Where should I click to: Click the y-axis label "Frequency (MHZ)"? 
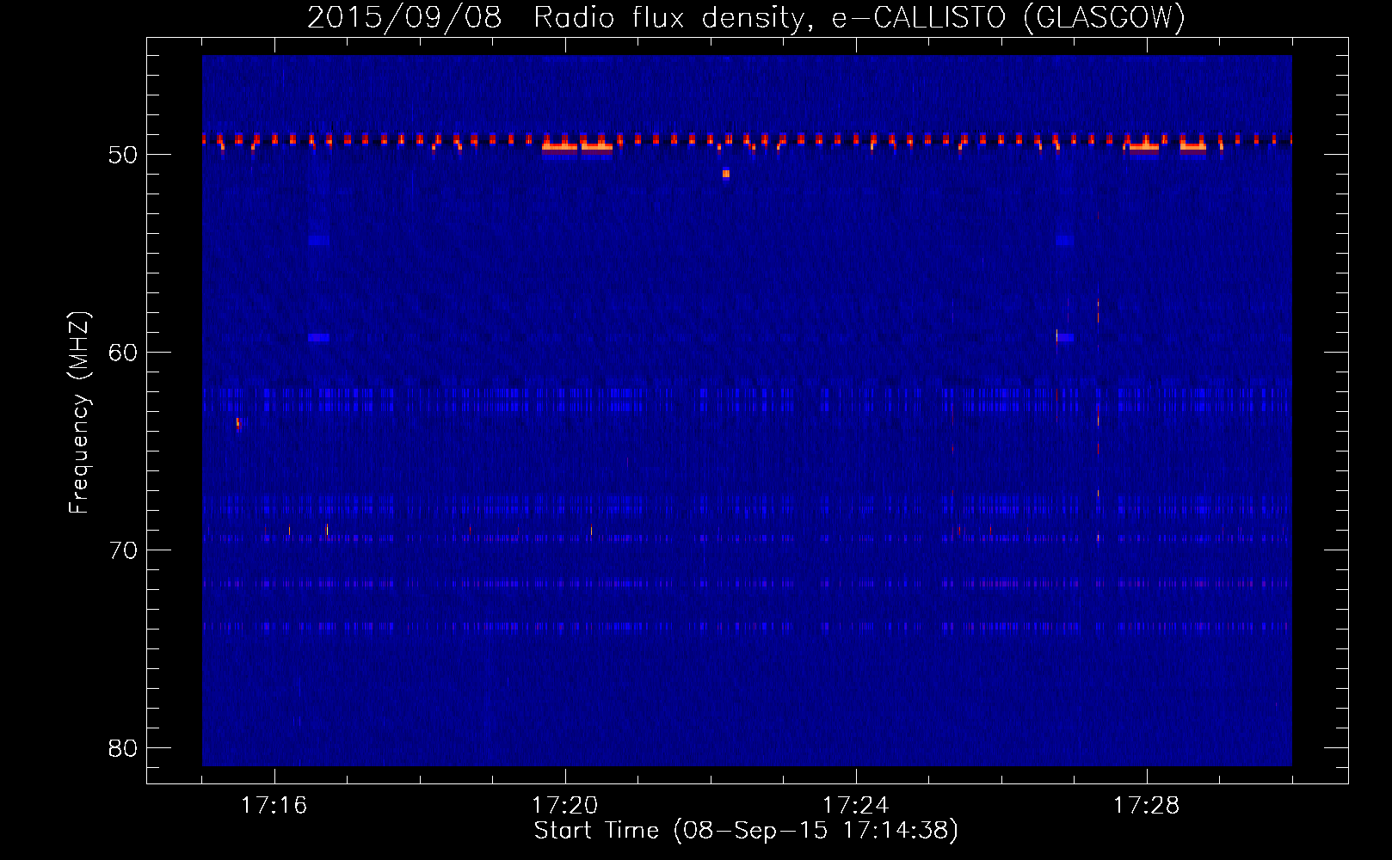tap(79, 412)
